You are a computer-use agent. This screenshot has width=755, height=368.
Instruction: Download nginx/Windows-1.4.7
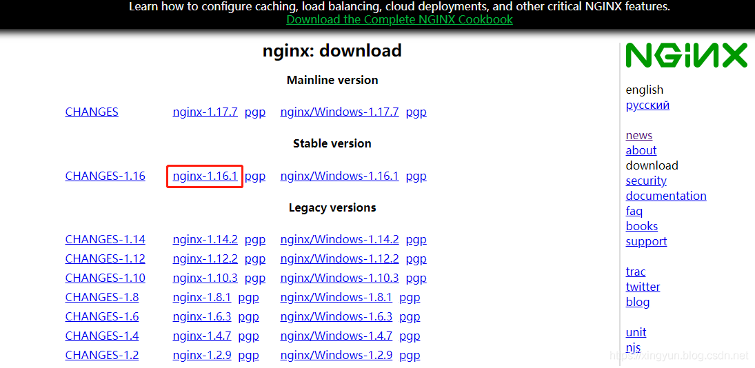coord(336,336)
